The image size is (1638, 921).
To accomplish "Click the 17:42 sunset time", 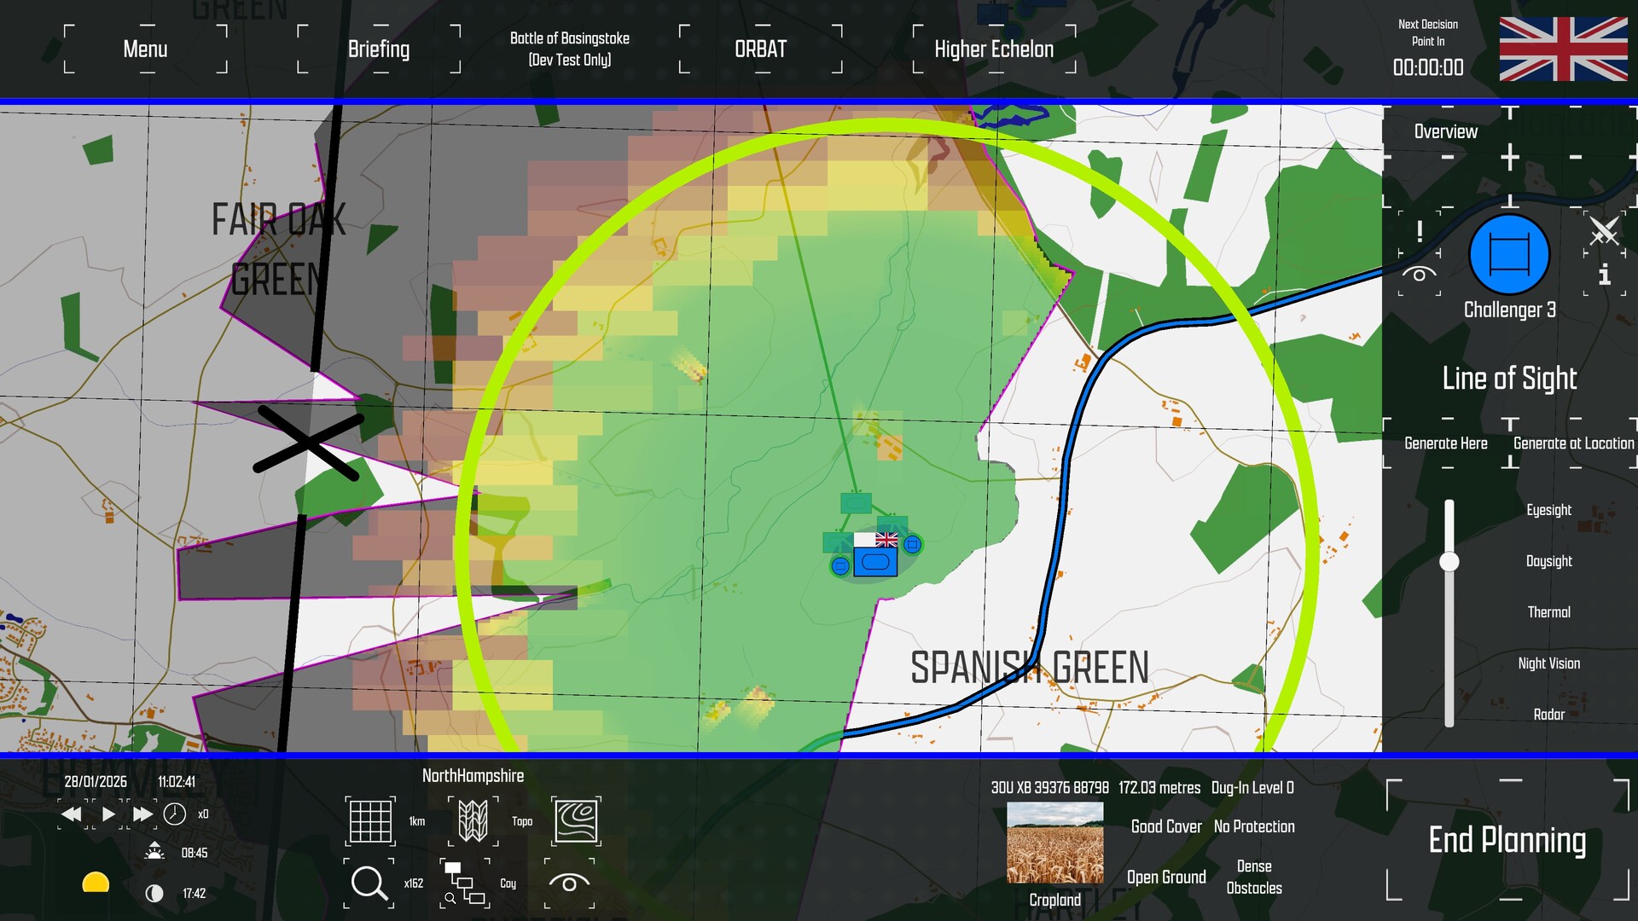I will point(195,894).
